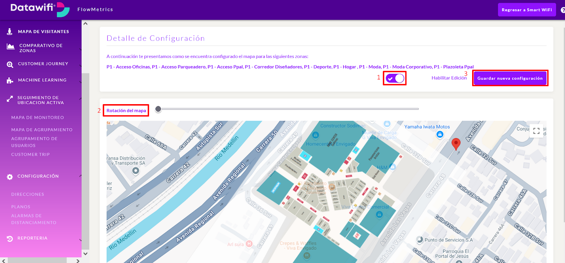The width and height of the screenshot is (565, 263).
Task: Click the sidebar scroll up arrow
Action: [x=85, y=24]
